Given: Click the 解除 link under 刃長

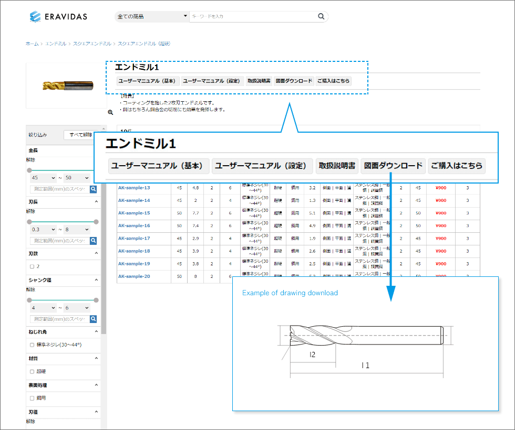Looking at the screenshot, I should click(30, 211).
